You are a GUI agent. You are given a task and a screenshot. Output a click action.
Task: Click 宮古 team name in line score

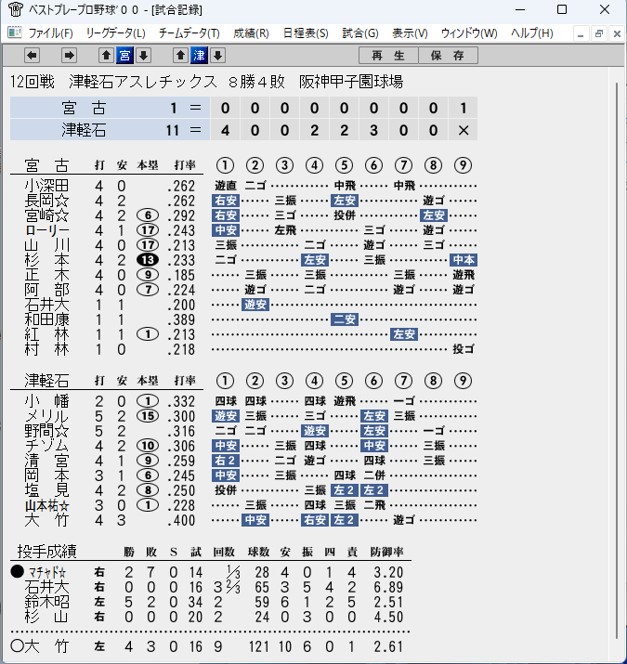(84, 108)
